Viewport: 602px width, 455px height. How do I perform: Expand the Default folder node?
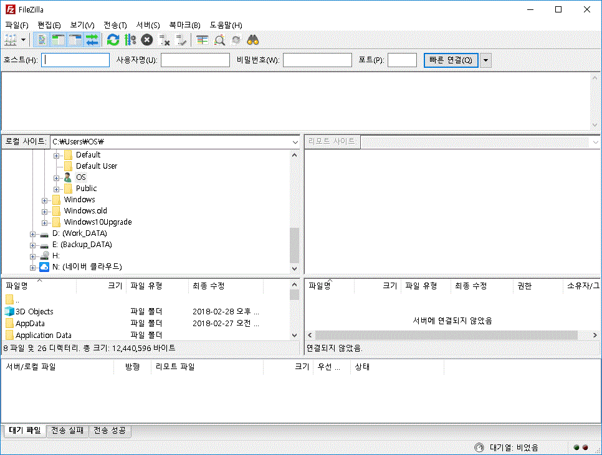point(57,156)
